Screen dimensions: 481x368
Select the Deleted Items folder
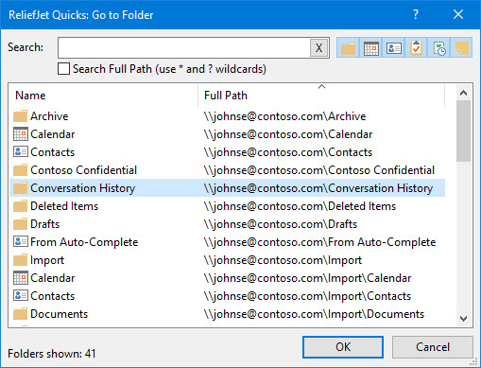click(227, 206)
